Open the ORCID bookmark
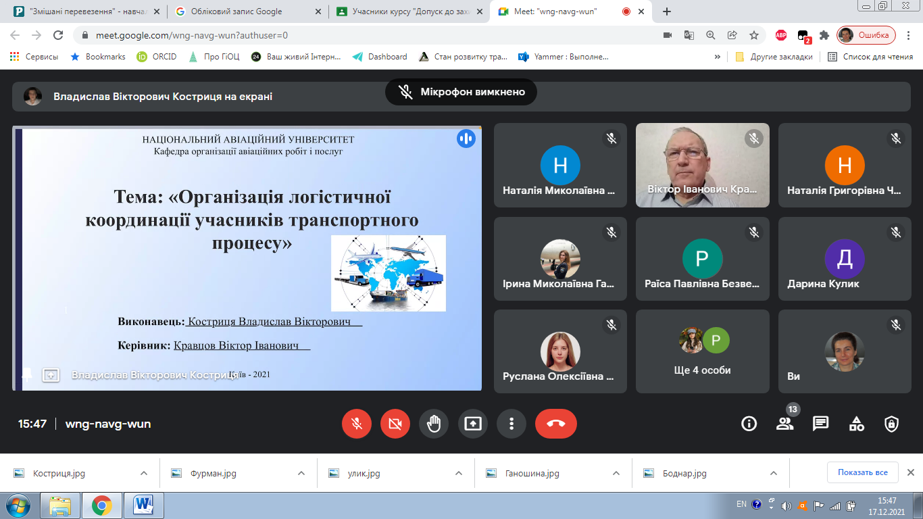Viewport: 923px width, 519px height. (x=157, y=57)
